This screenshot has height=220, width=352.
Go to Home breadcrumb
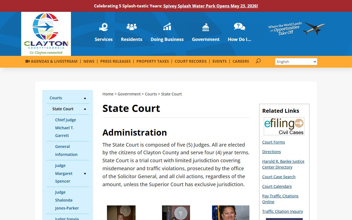pos(108,94)
